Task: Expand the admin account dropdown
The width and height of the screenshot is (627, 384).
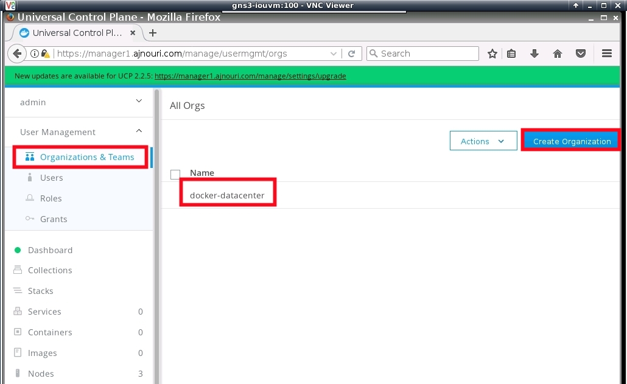Action: click(x=139, y=101)
